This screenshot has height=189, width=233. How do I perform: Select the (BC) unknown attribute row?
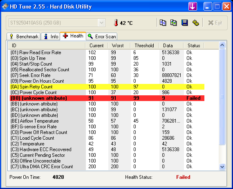pos(107,110)
